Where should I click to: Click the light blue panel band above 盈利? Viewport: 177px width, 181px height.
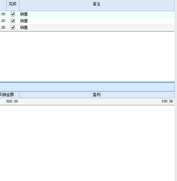(x=87, y=87)
